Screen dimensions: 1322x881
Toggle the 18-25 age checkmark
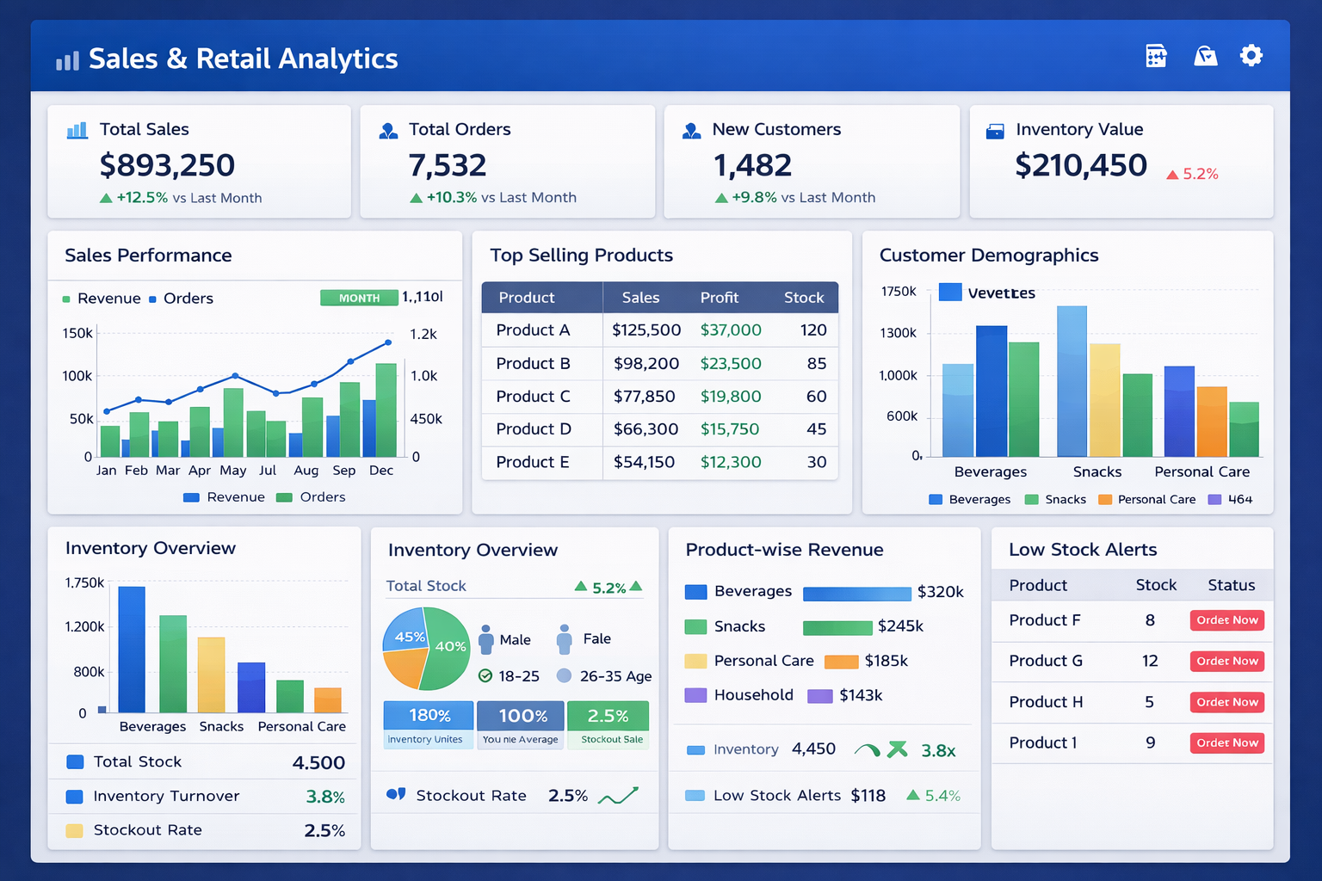[485, 676]
